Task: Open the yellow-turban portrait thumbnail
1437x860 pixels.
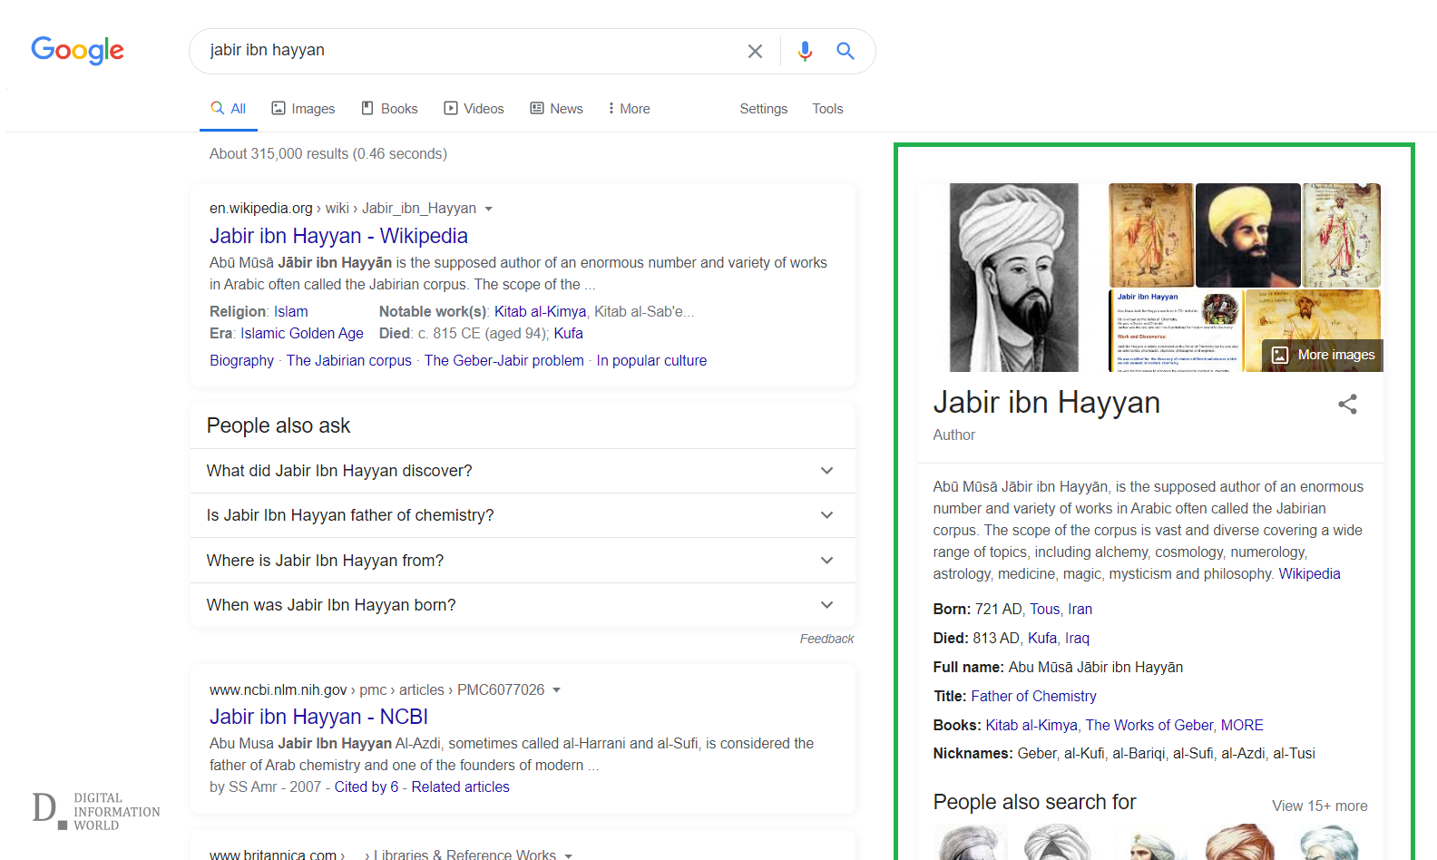Action: (x=1247, y=235)
